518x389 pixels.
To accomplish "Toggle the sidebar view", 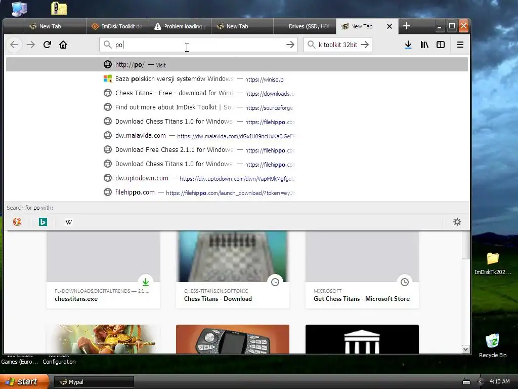I will coord(441,45).
